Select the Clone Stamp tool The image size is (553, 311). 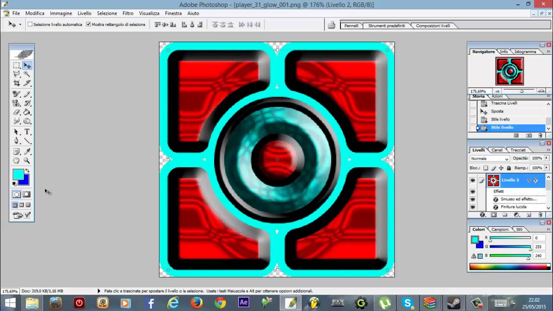click(x=16, y=103)
